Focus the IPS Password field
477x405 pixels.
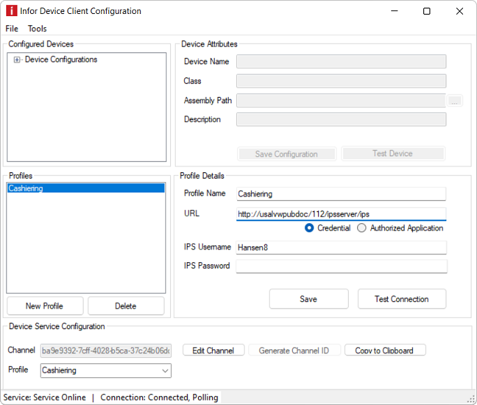pos(341,266)
